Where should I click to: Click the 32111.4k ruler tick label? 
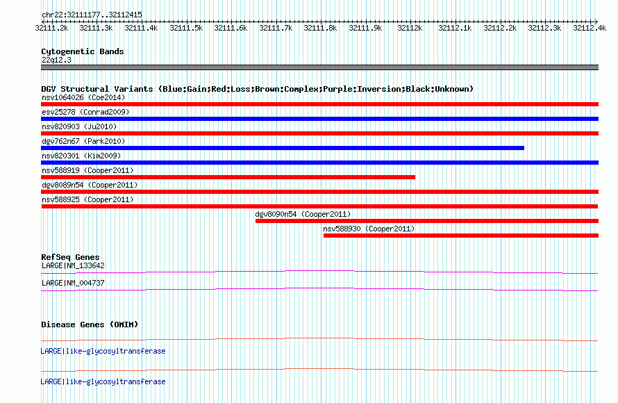(x=141, y=28)
